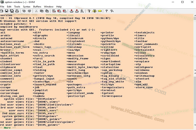The width and height of the screenshot is (196, 130).
Task: Click the Open file toolbar icon
Action: coord(1,11)
